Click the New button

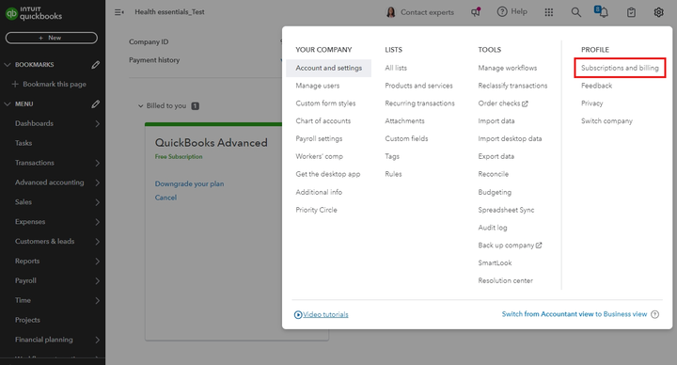(52, 38)
